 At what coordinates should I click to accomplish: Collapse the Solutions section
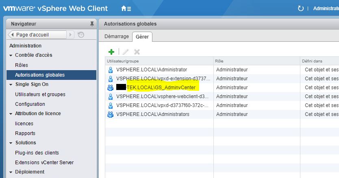pyautogui.click(x=11, y=143)
